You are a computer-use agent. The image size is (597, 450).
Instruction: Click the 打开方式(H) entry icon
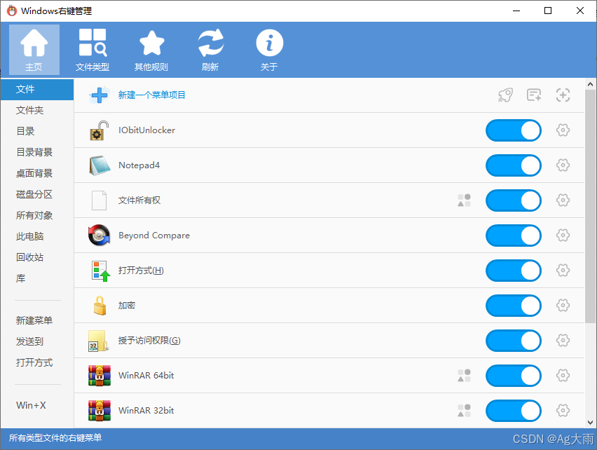click(x=100, y=271)
